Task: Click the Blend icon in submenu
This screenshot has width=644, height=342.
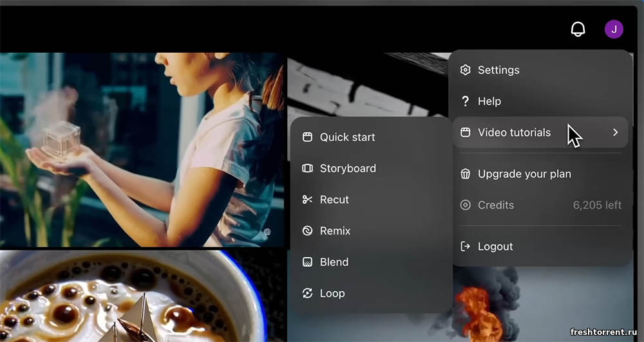Action: point(307,262)
